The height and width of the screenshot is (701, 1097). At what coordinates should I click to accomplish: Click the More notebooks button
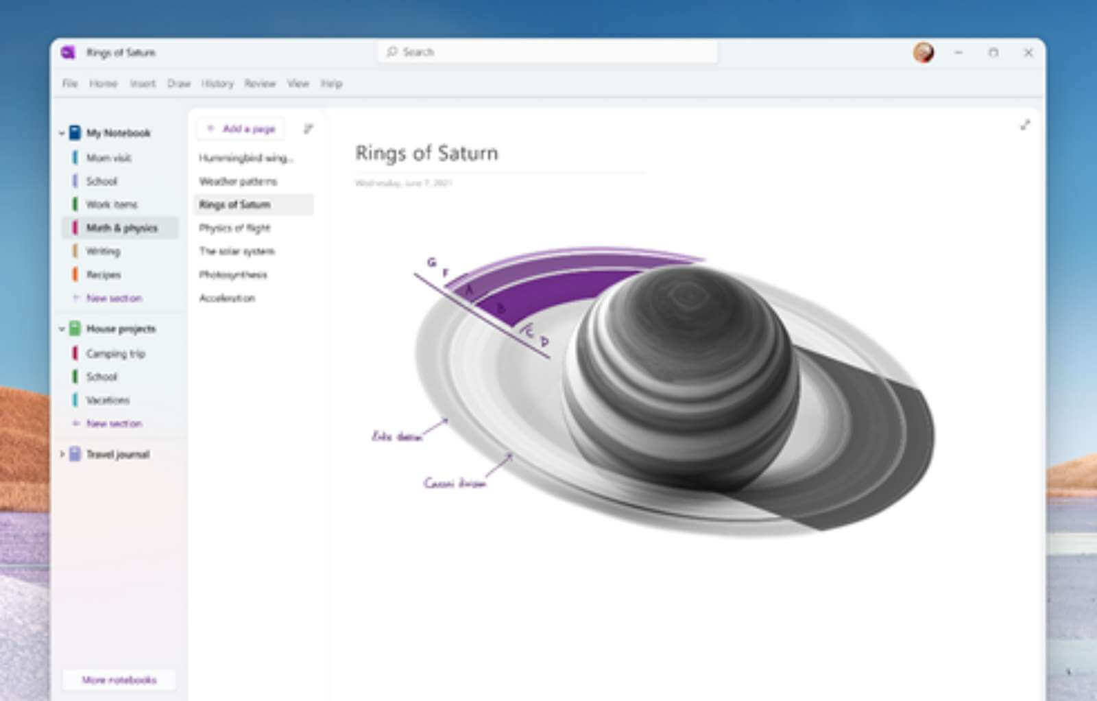118,680
